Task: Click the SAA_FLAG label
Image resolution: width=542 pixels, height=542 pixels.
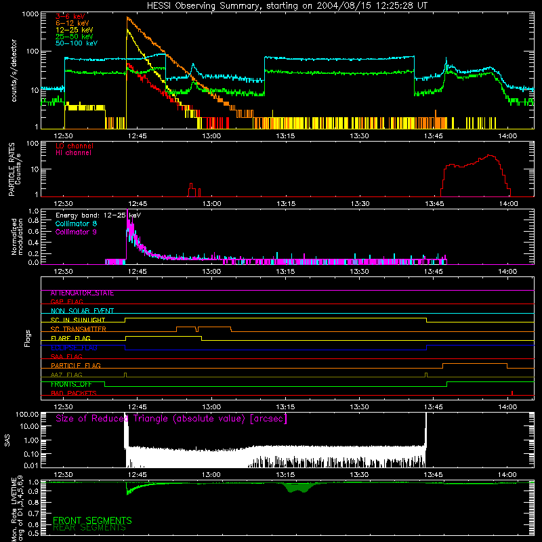Action: click(x=66, y=356)
